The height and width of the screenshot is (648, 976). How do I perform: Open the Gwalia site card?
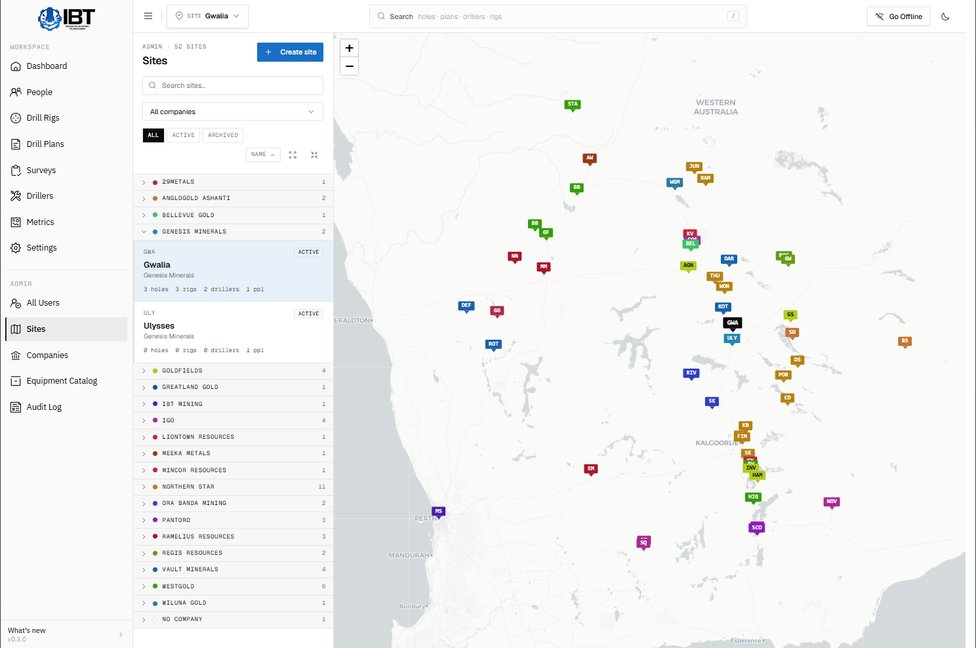click(x=233, y=271)
